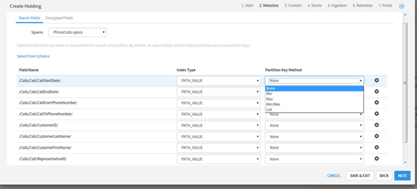417x189 pixels.
Task: Open Index Type dropdown for CallEndDate
Action: click(219, 92)
